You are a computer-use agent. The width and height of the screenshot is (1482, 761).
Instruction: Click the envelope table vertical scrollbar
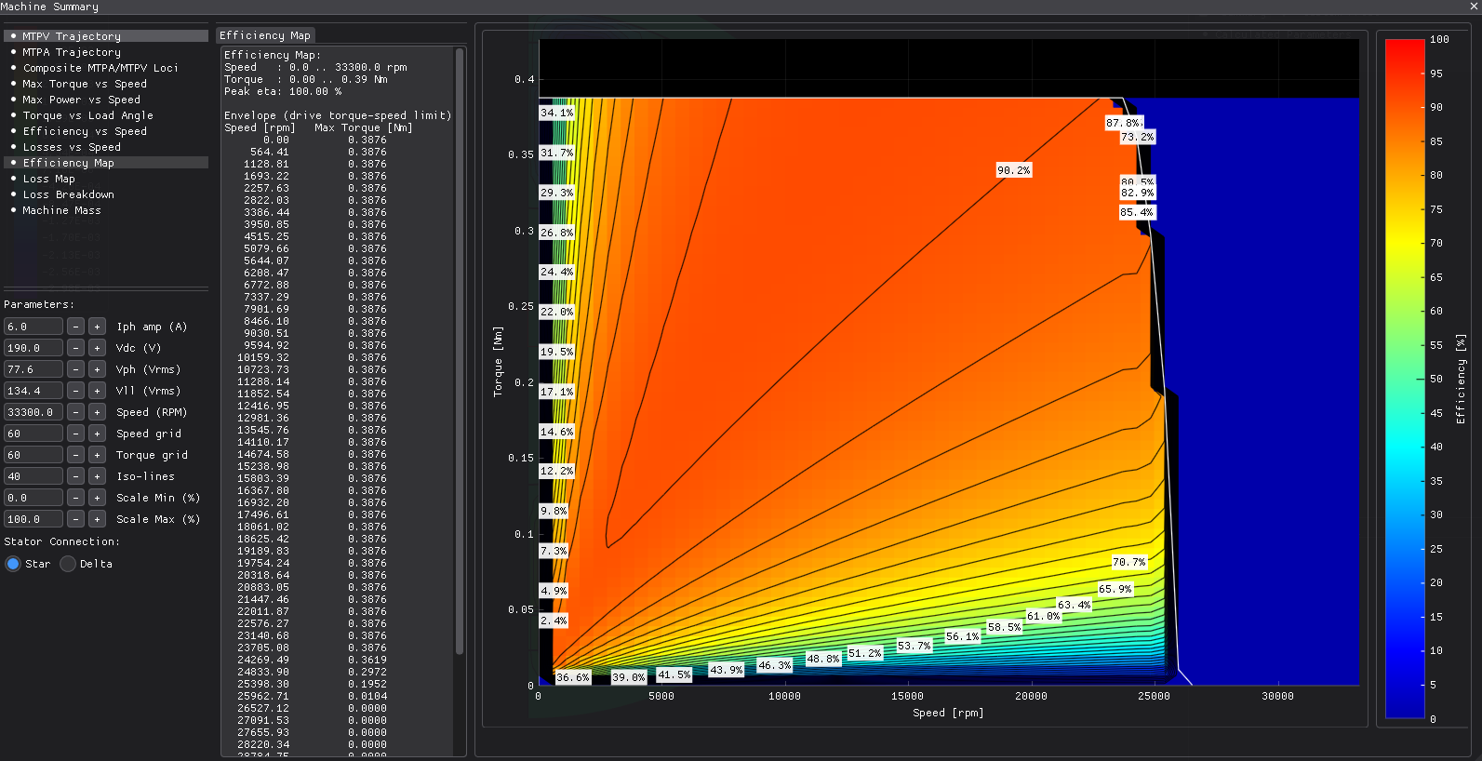pyautogui.click(x=460, y=352)
